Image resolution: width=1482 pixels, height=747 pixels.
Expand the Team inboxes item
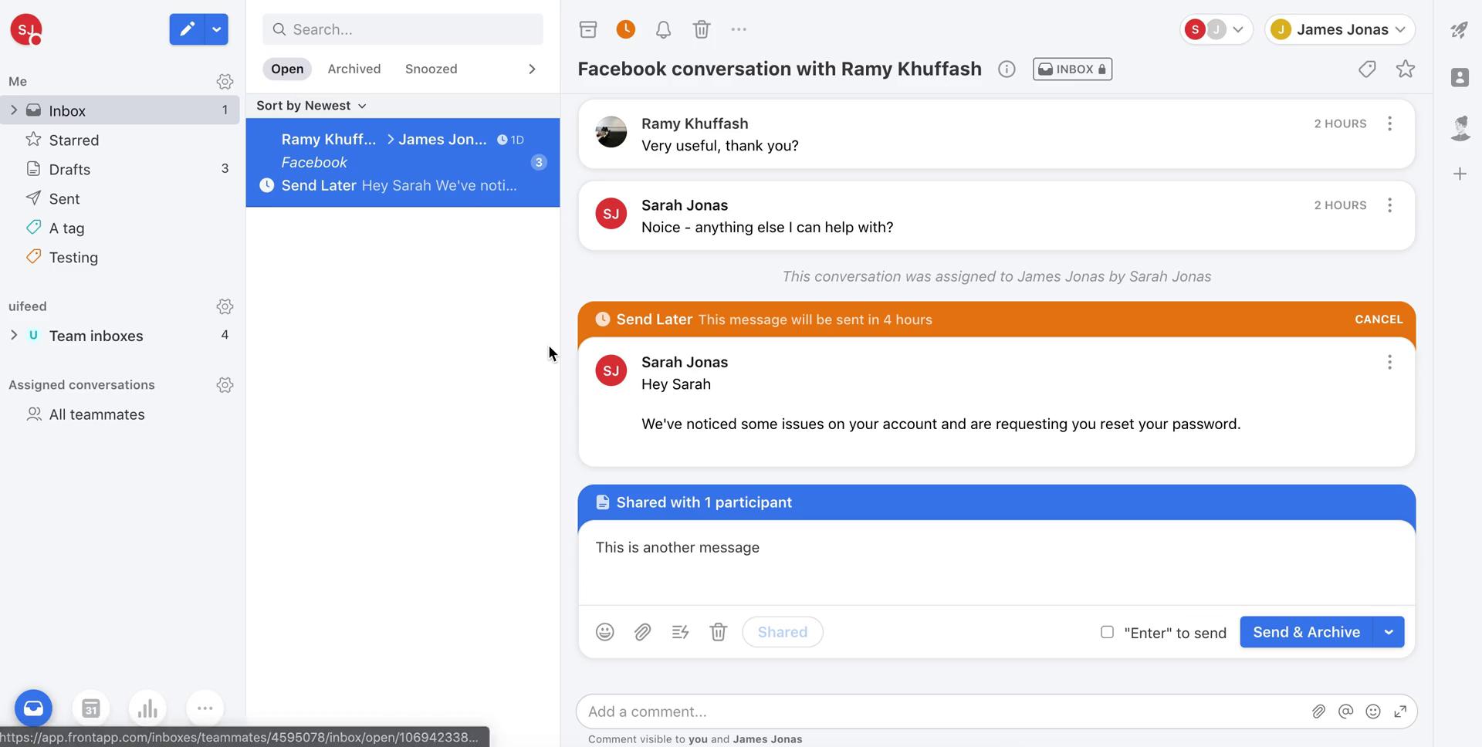tap(13, 335)
